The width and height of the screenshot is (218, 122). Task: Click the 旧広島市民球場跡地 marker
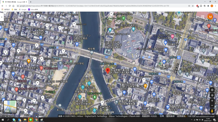[133, 29]
